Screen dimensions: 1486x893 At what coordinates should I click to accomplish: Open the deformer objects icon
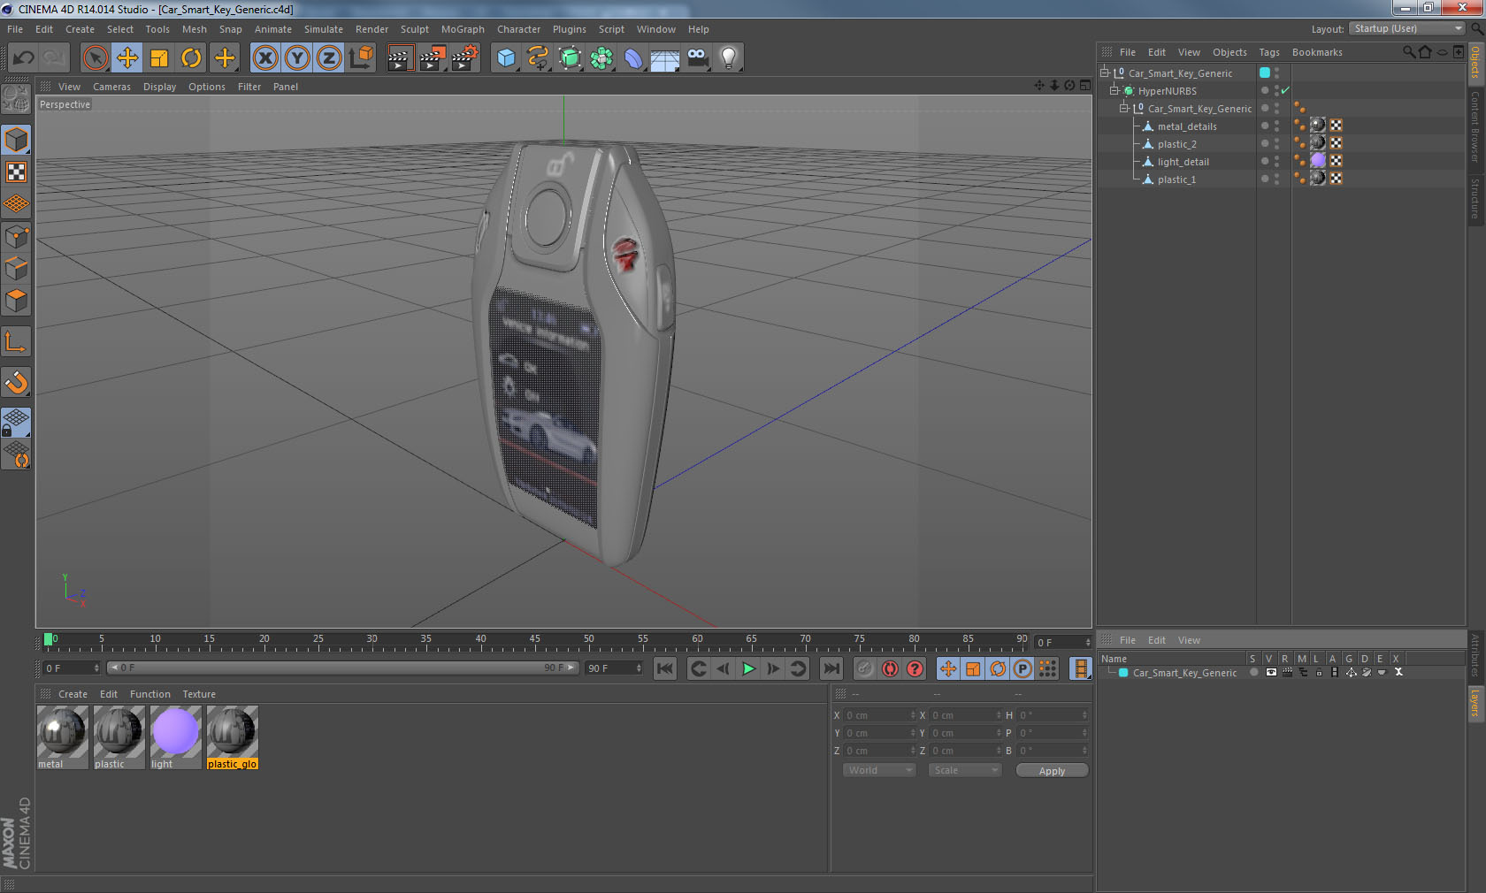coord(633,58)
